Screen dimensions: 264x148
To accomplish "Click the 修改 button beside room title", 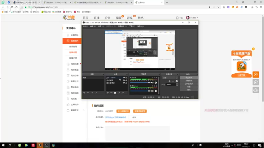I will pos(134,117).
